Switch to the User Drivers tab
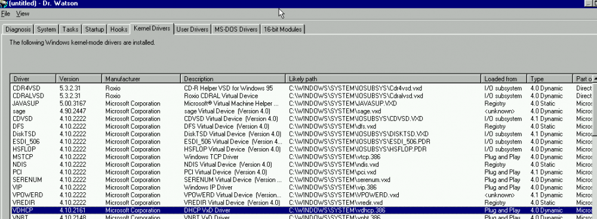Screen dimensions: 597x219 192,29
